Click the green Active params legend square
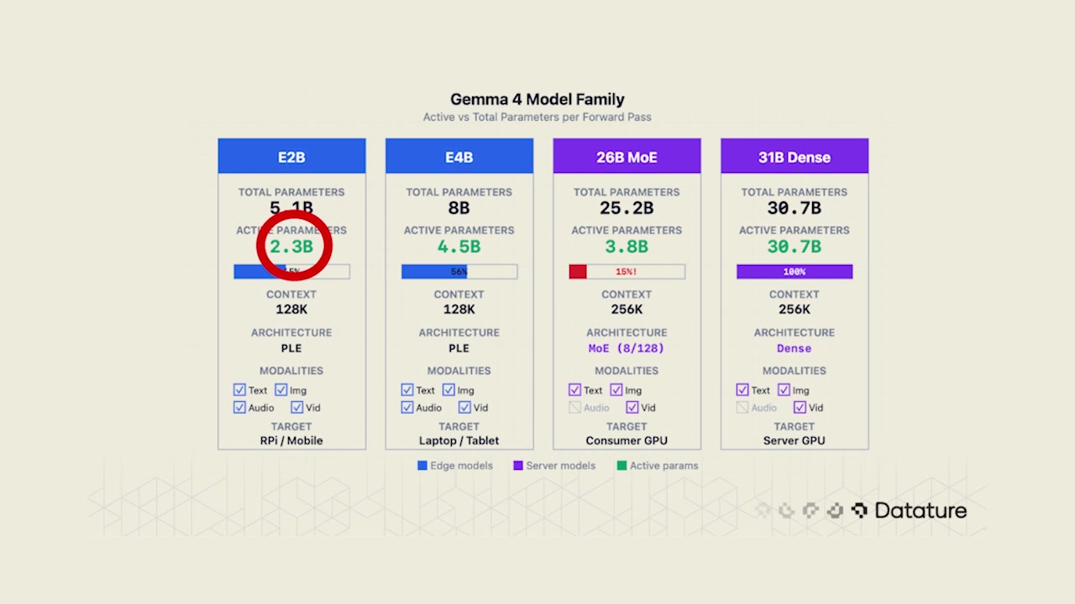Screen dimensions: 1075x604 621,466
